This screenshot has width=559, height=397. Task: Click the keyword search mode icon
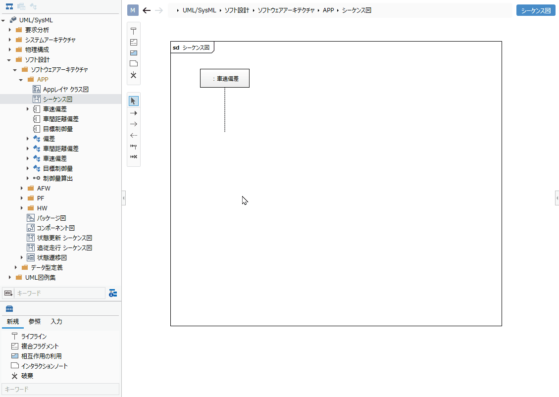(8, 293)
